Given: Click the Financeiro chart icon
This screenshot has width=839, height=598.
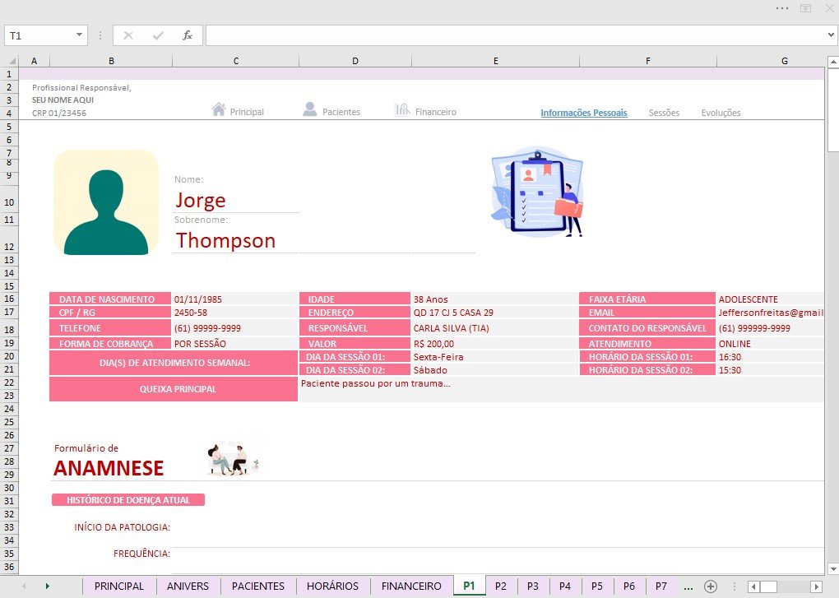Looking at the screenshot, I should [x=402, y=109].
